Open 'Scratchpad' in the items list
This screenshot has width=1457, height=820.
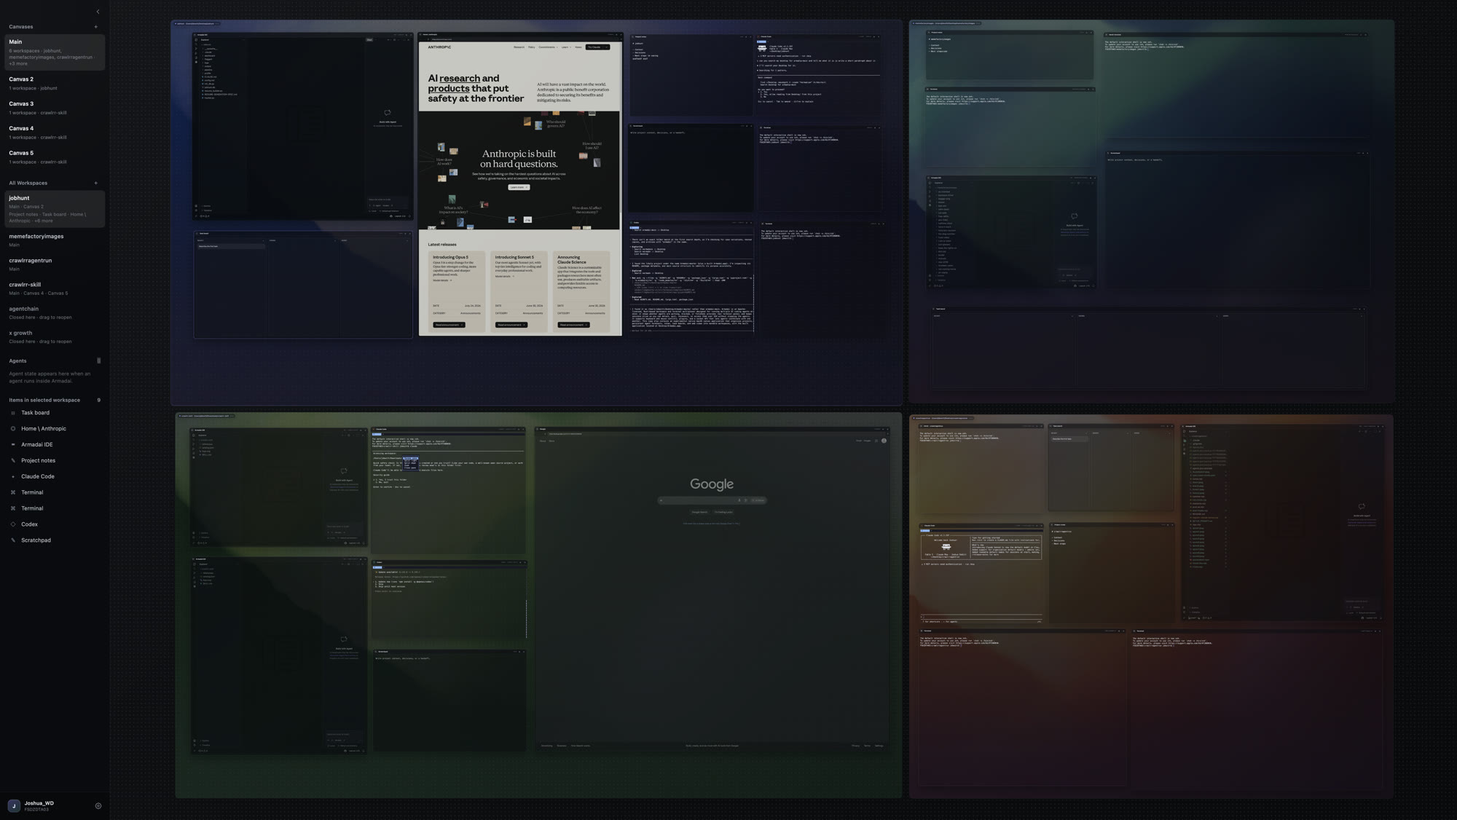[36, 540]
